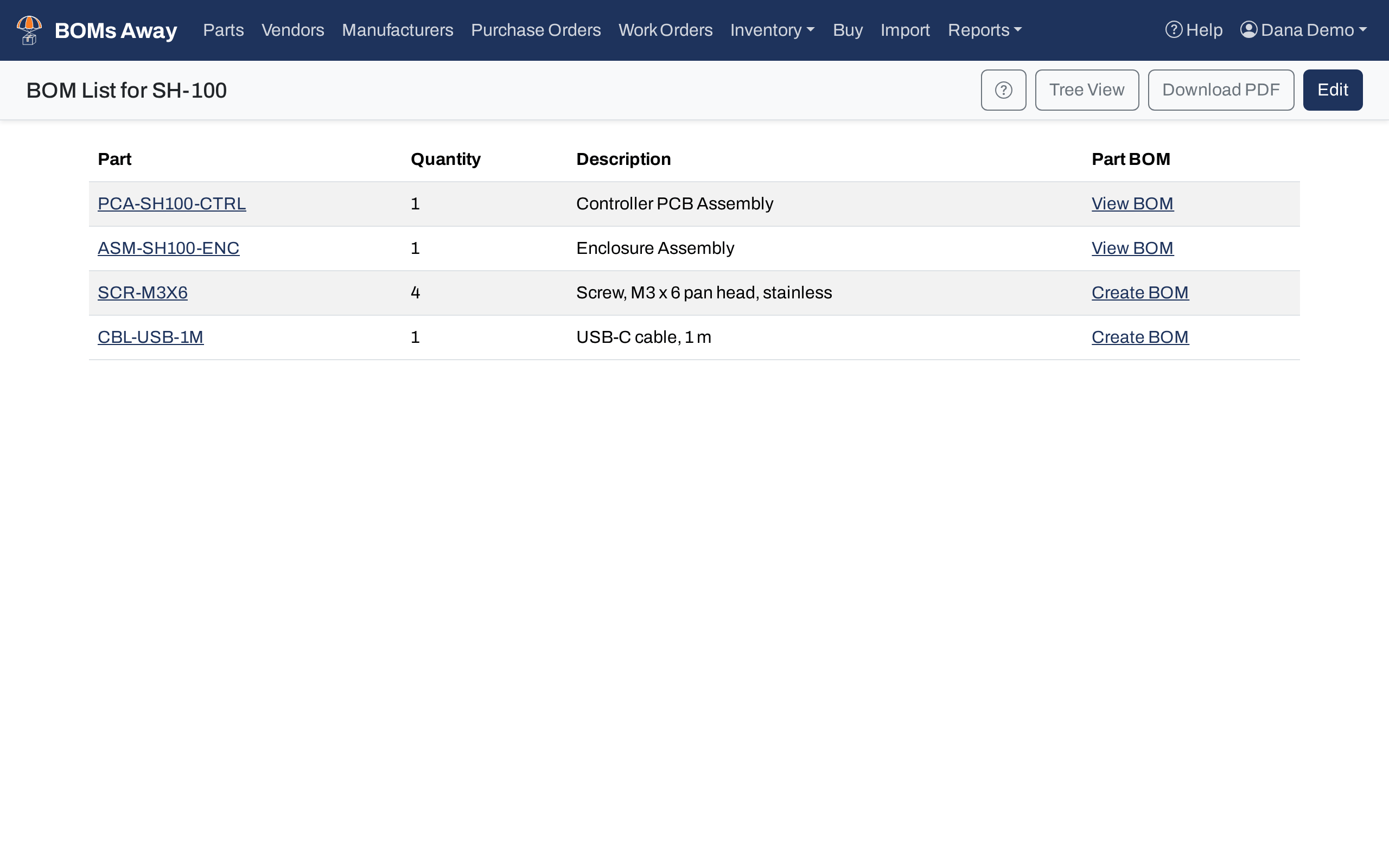Open the Buy page
Viewport: 1389px width, 868px height.
coord(848,30)
